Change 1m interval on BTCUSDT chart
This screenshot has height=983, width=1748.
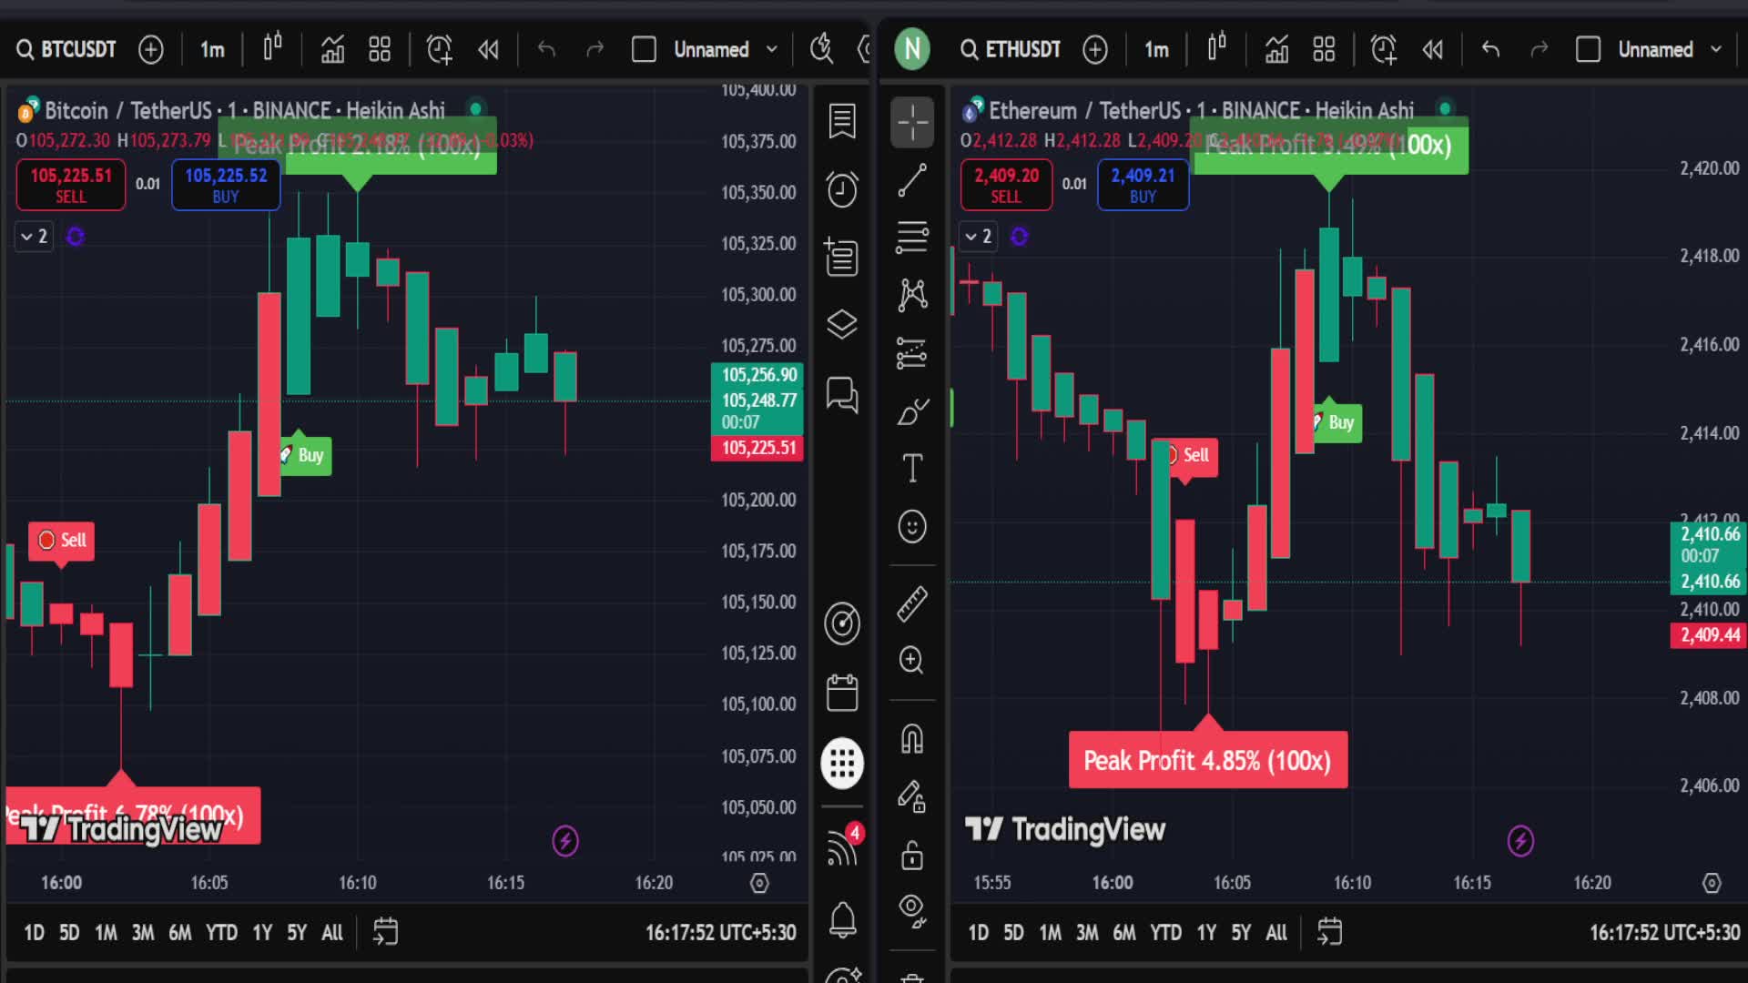(x=212, y=49)
